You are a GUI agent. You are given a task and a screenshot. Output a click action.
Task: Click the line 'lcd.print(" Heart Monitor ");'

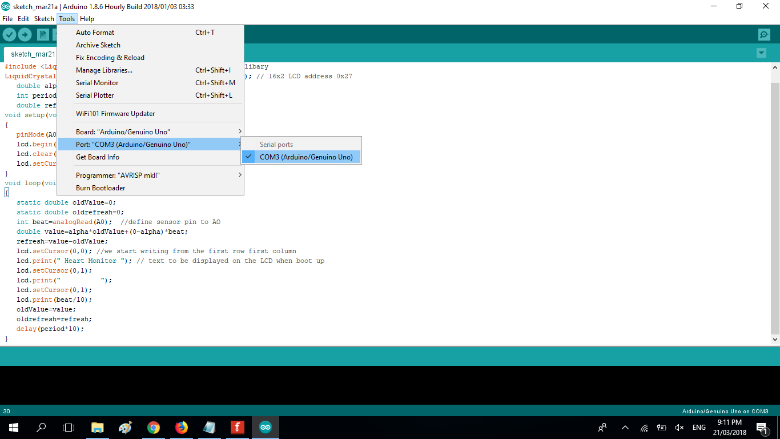[x=74, y=261]
